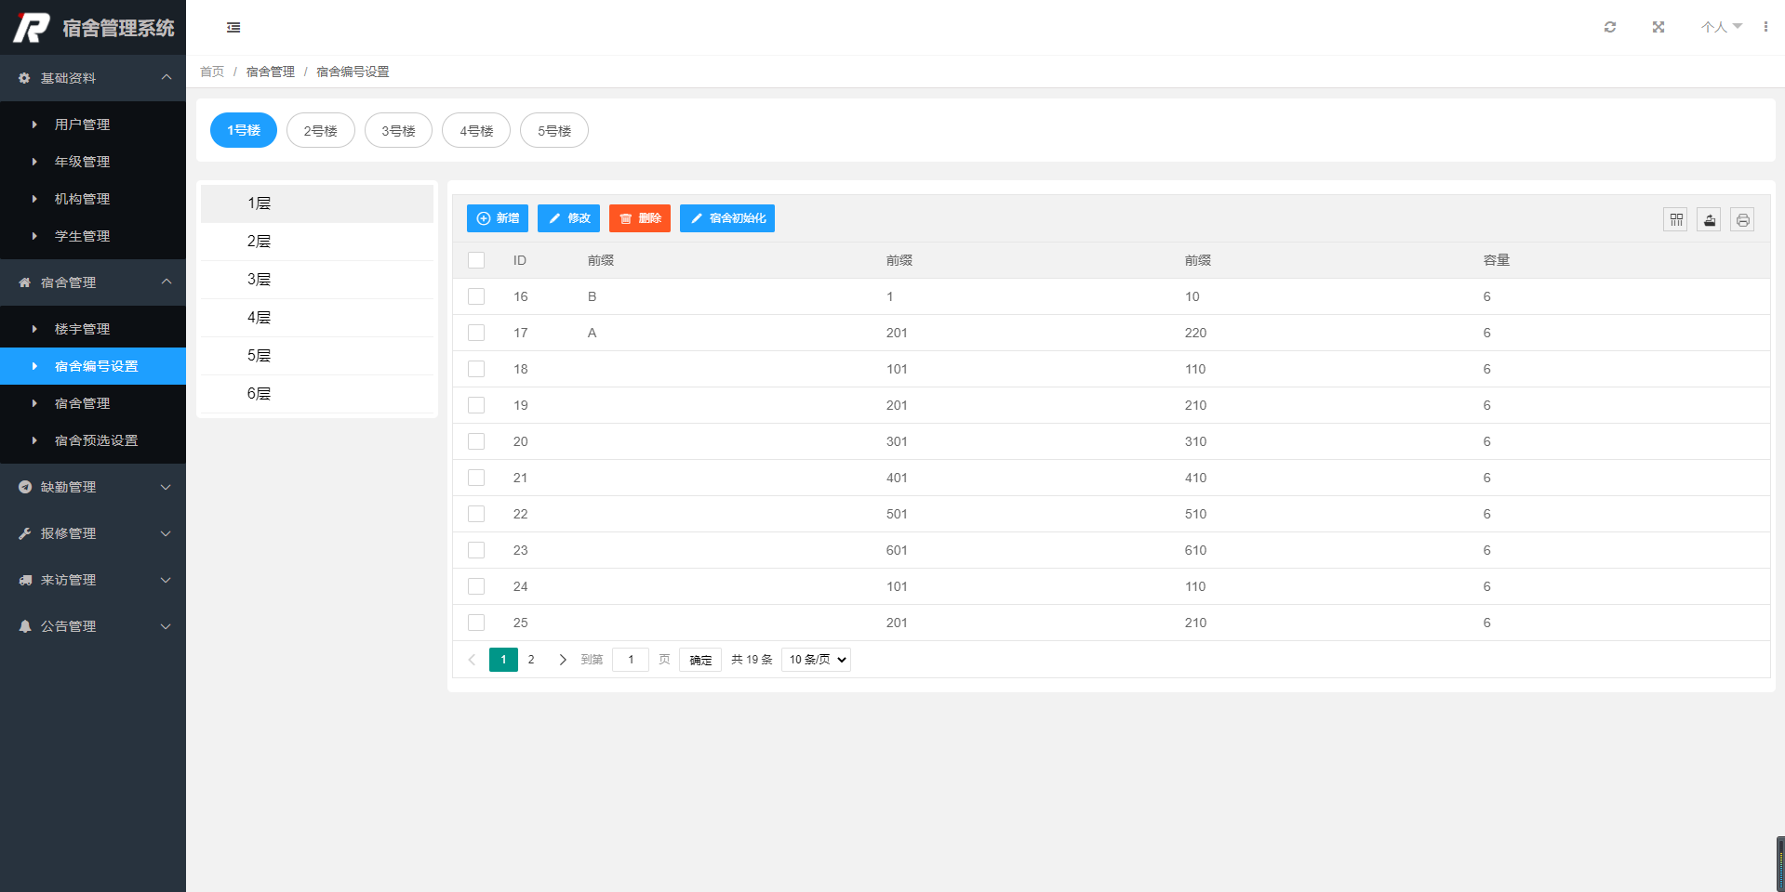
Task: Select floor 6层 in floor list
Action: click(317, 394)
